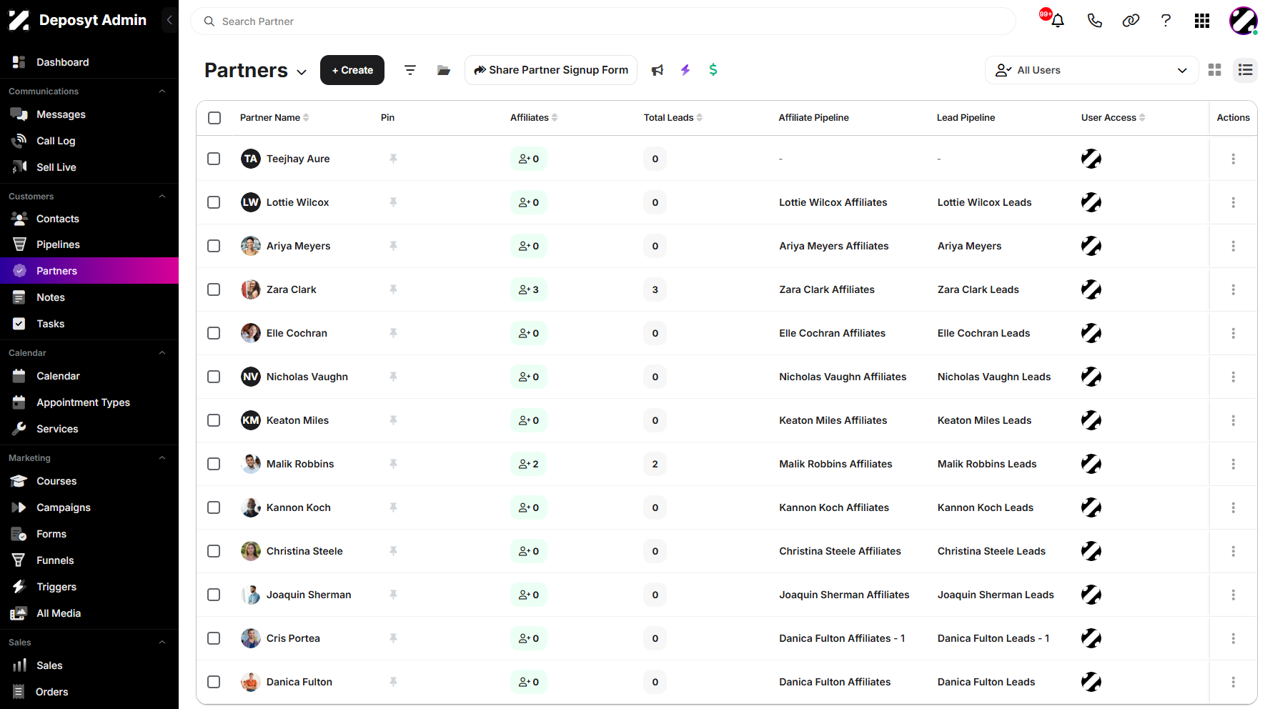The image size is (1275, 709).
Task: Click the green dollar sign icon
Action: 713,70
